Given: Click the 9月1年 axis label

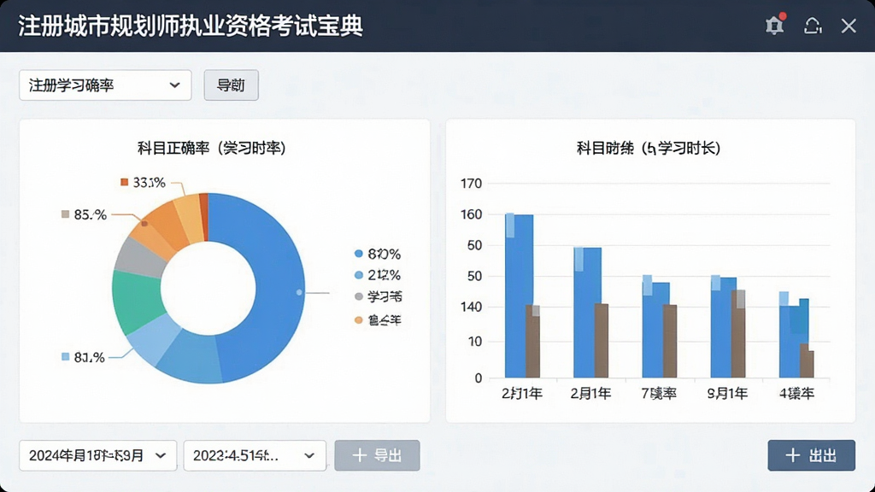Looking at the screenshot, I should [x=728, y=394].
